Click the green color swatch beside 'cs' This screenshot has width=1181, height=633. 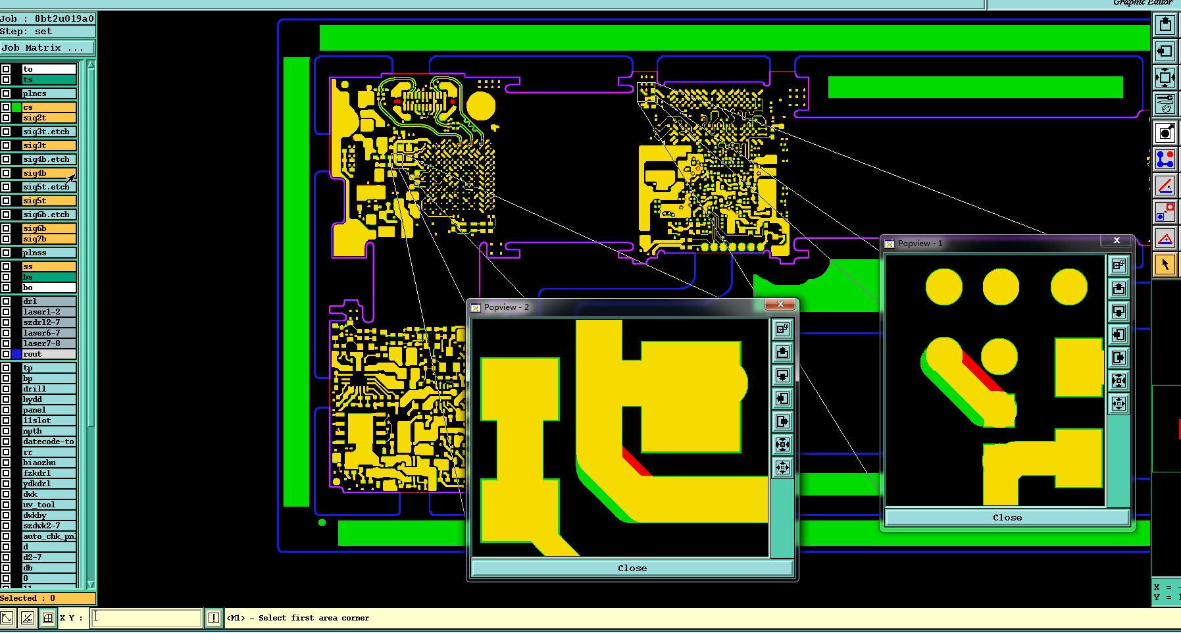[16, 107]
